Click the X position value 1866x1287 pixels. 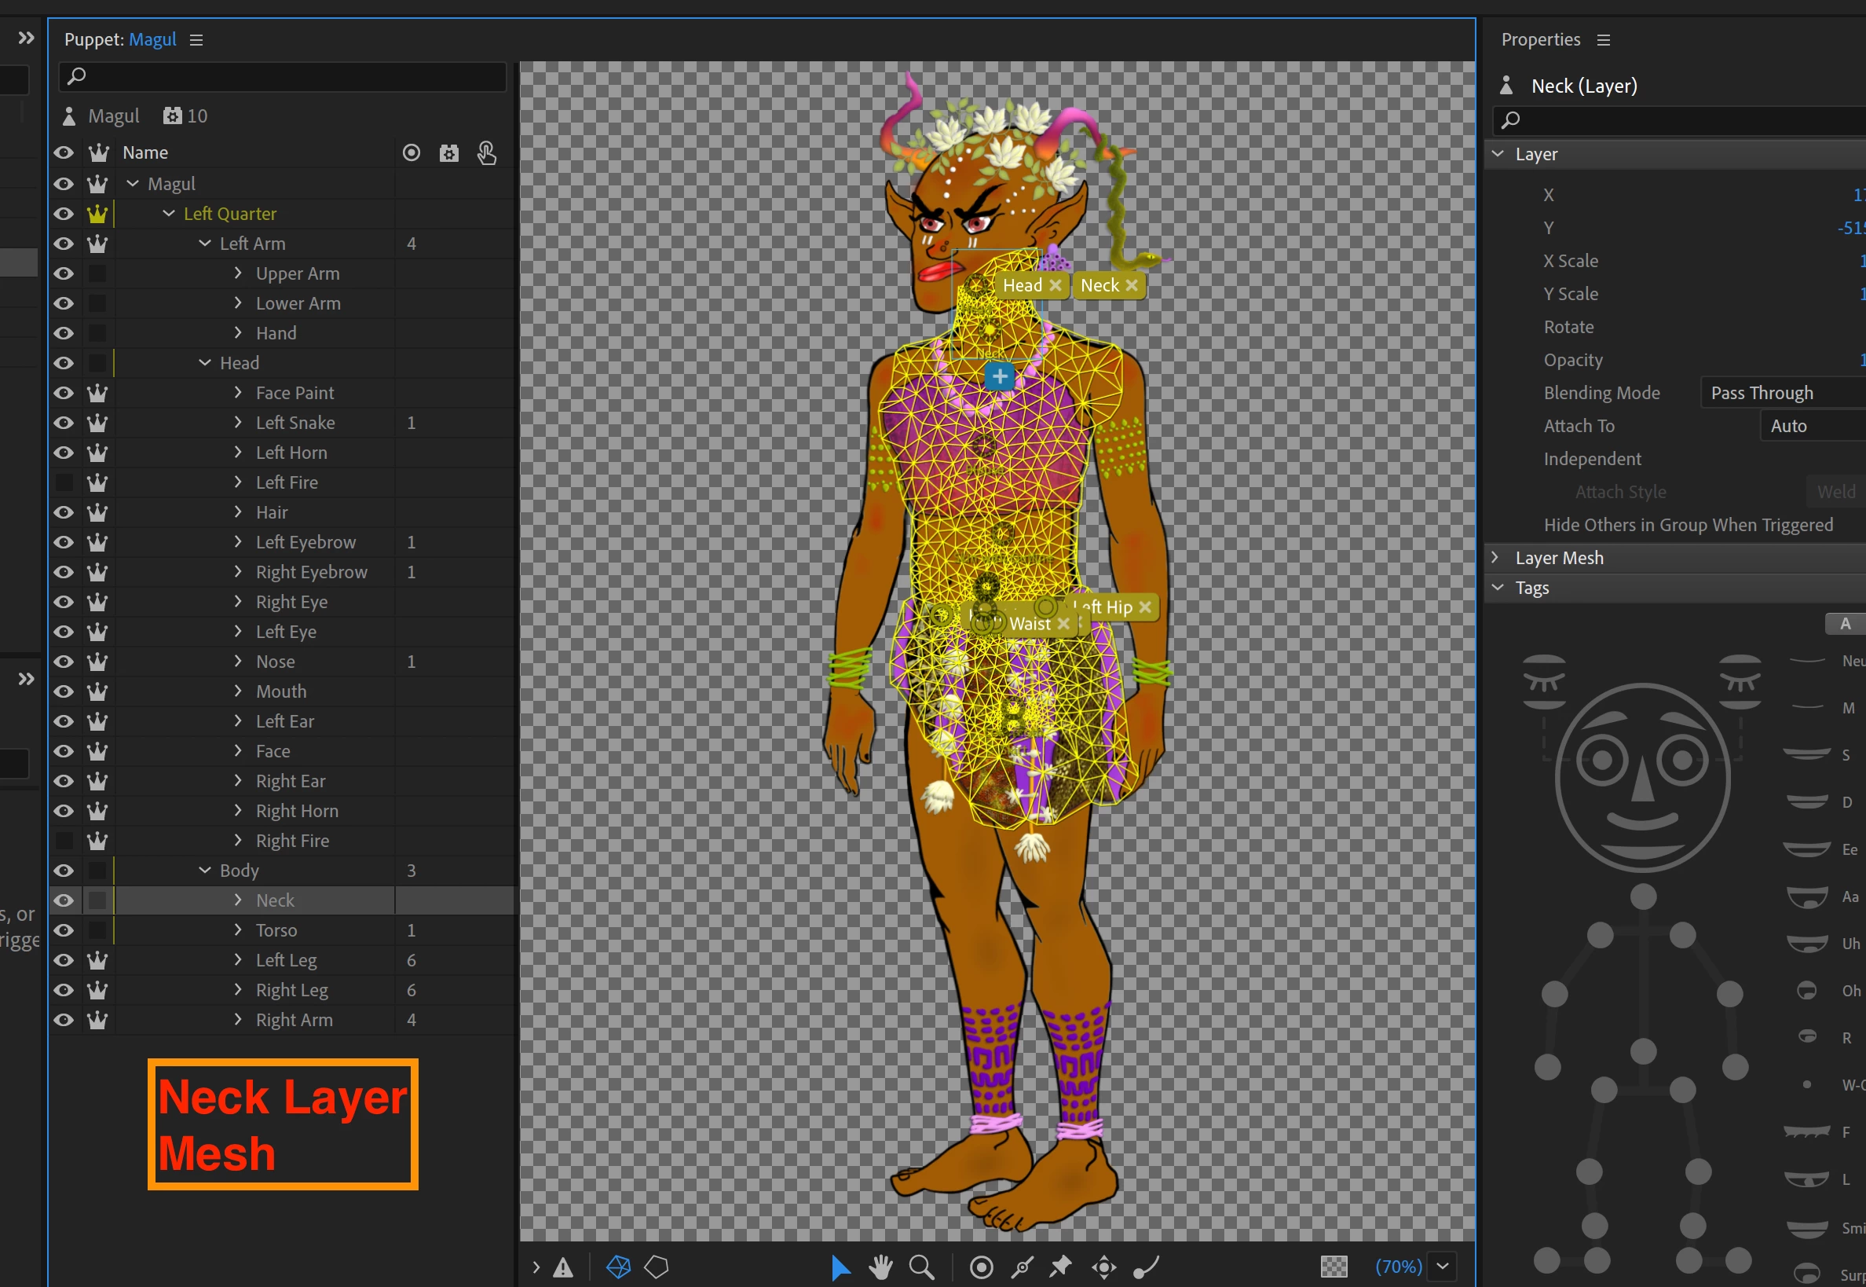1858,195
